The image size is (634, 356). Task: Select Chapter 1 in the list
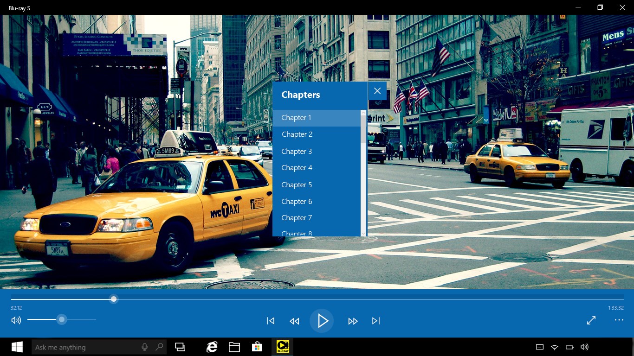click(296, 118)
